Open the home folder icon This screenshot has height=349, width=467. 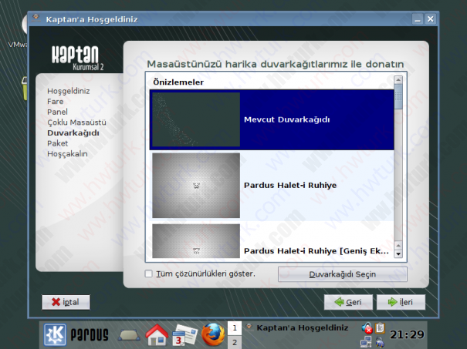tap(157, 335)
